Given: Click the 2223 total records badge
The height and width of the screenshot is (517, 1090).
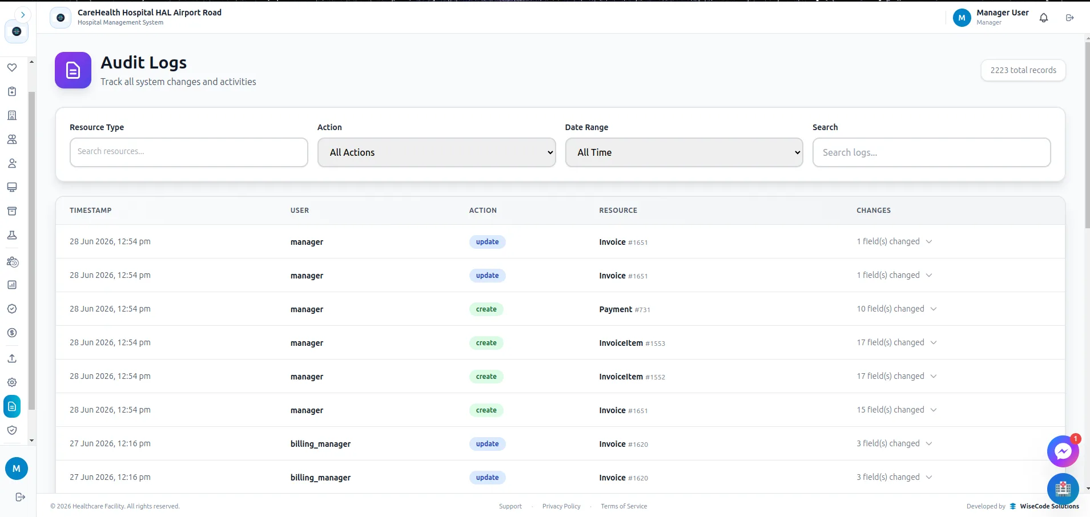Looking at the screenshot, I should (1023, 70).
